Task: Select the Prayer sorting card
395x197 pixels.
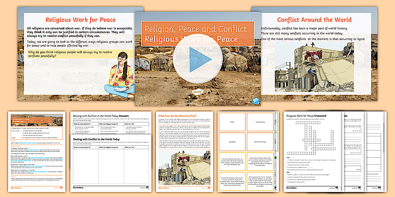Action: [232, 121]
